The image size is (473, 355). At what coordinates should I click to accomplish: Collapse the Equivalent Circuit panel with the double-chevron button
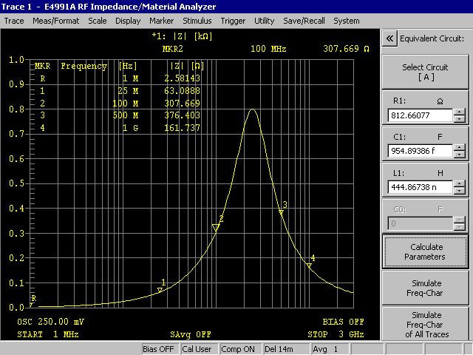(x=389, y=38)
